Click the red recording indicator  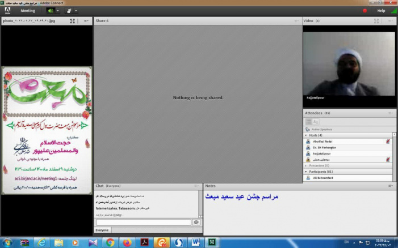point(365,10)
